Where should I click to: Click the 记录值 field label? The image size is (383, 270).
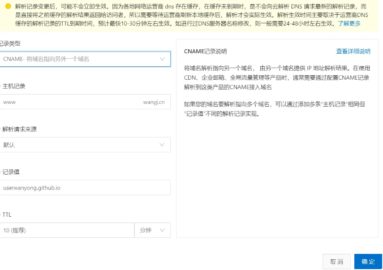pyautogui.click(x=11, y=172)
